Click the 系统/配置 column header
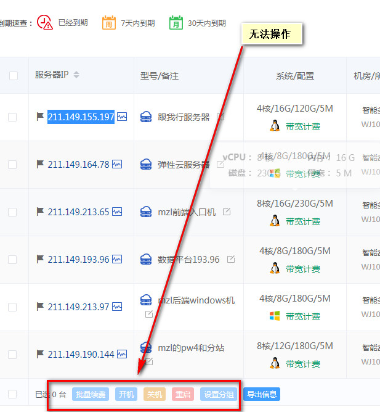The image size is (380, 412). [x=295, y=76]
